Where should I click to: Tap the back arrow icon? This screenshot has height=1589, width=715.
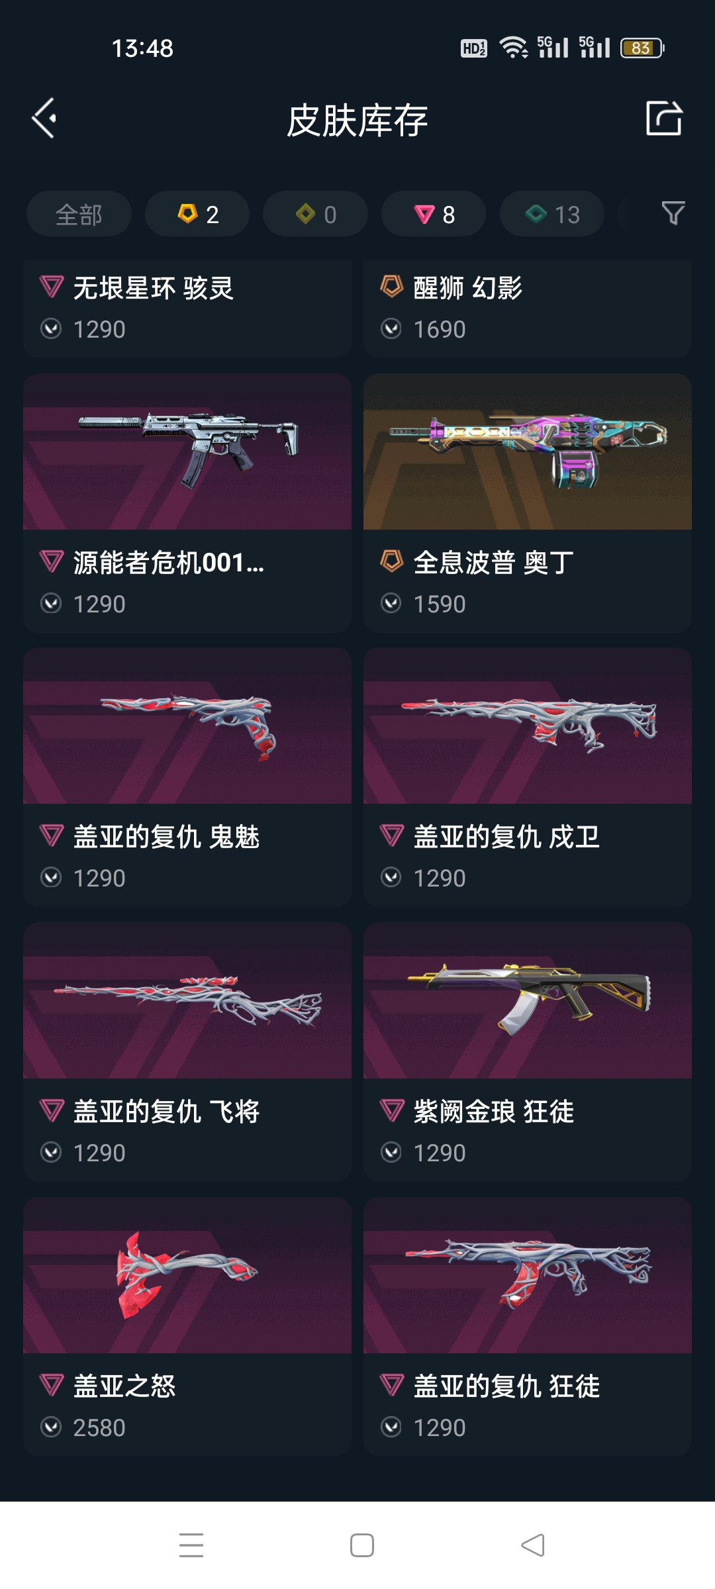click(44, 119)
